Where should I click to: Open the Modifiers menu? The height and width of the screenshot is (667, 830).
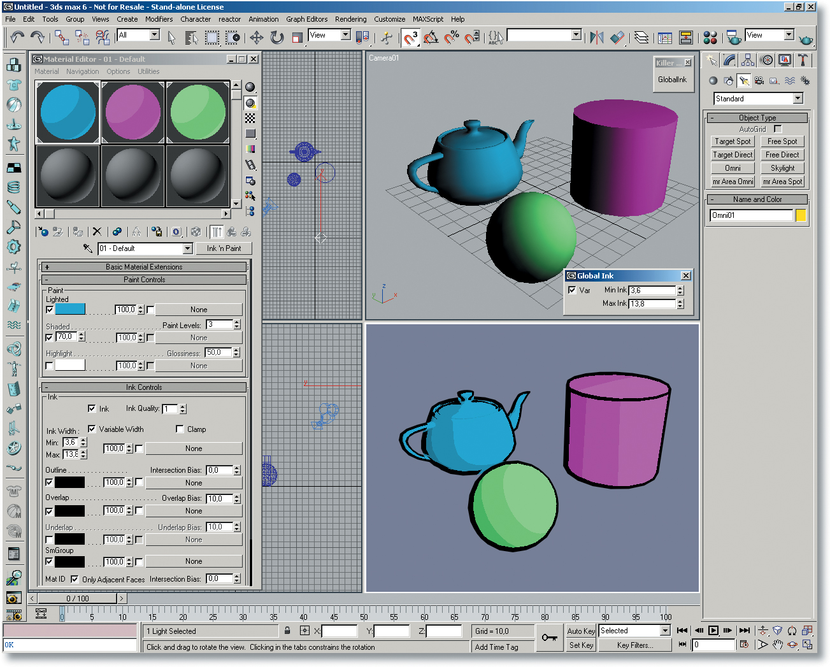click(x=159, y=19)
